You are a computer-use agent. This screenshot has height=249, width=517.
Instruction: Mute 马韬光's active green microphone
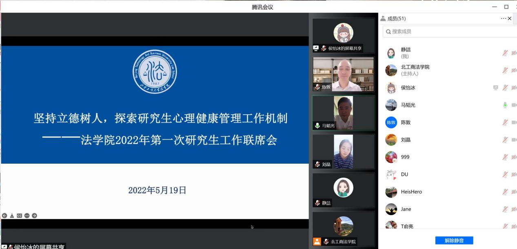click(505, 105)
